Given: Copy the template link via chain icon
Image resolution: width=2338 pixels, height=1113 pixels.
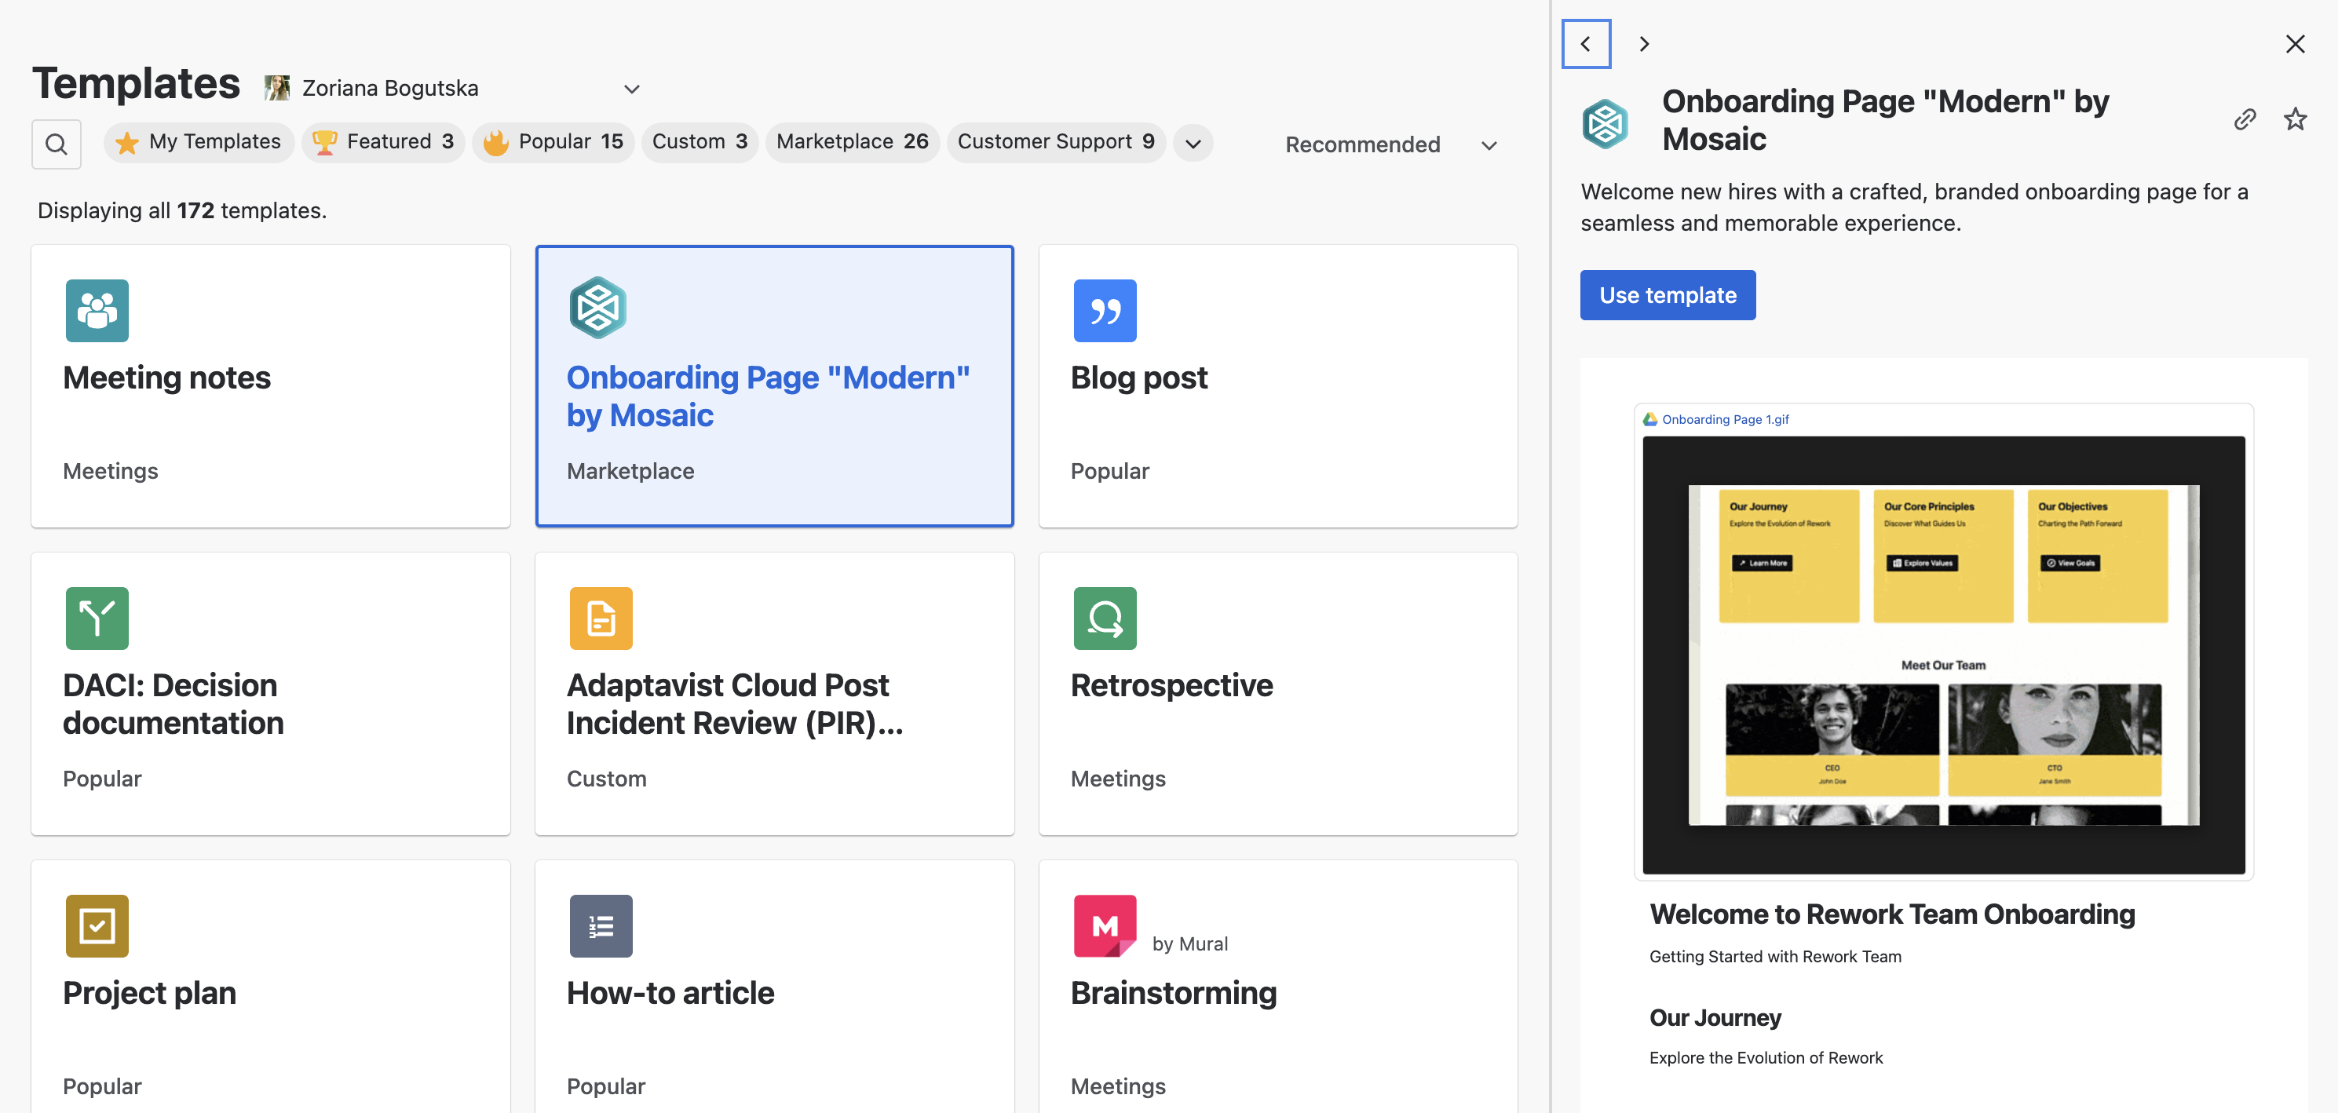Looking at the screenshot, I should coord(2245,118).
